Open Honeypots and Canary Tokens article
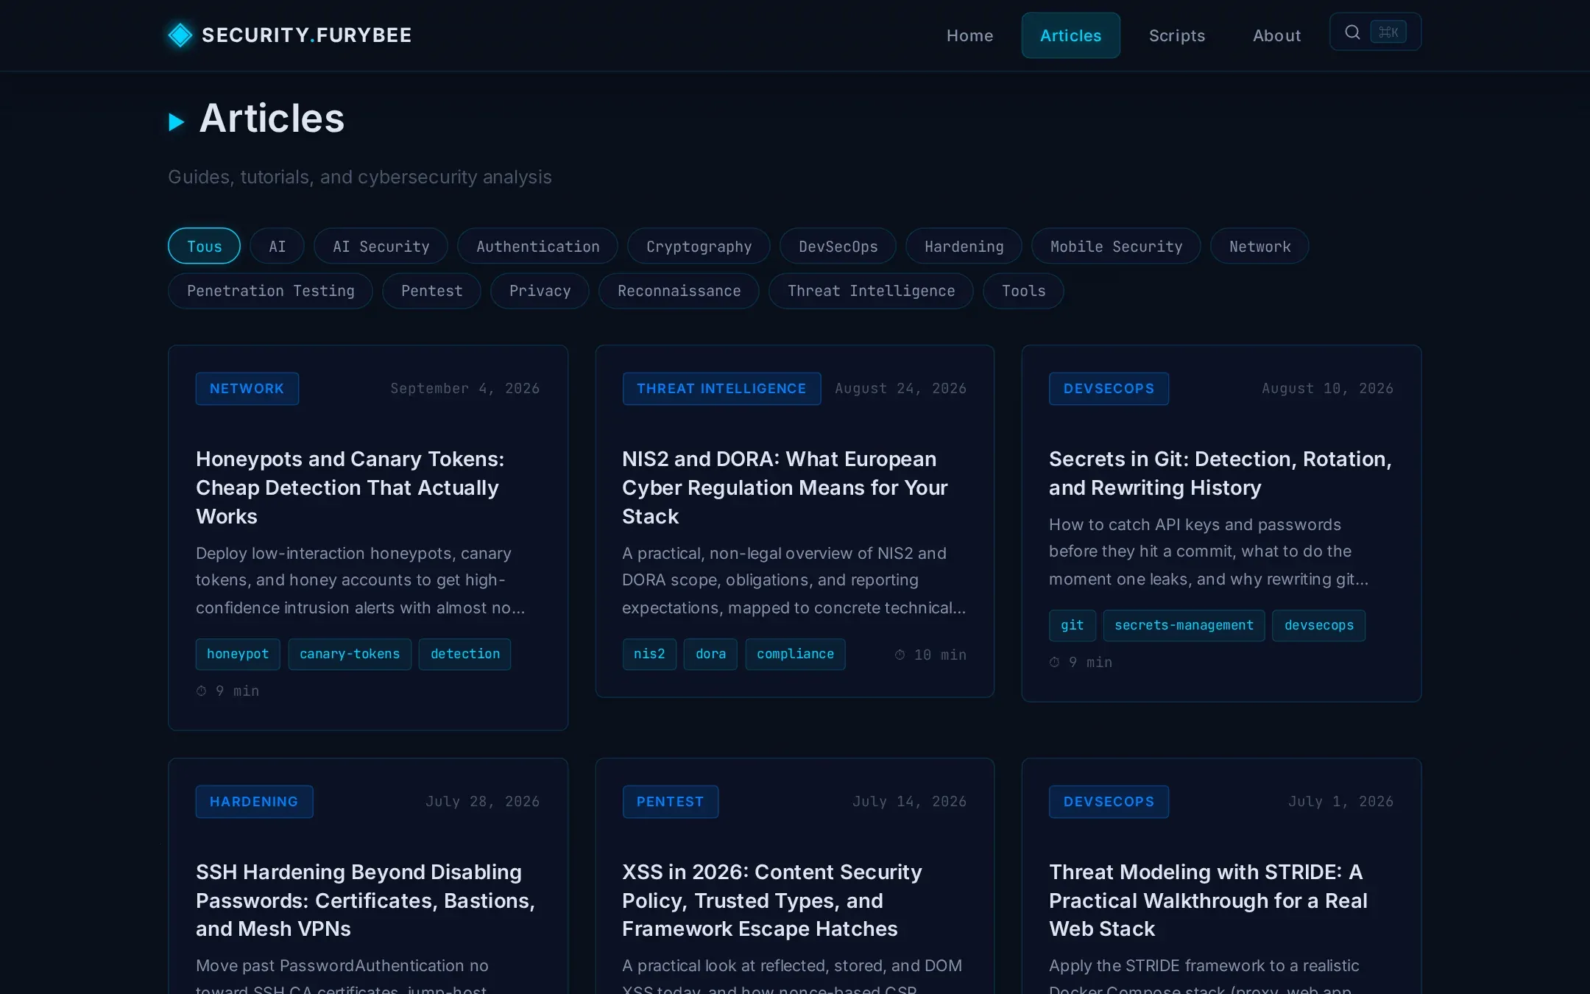 coord(350,487)
